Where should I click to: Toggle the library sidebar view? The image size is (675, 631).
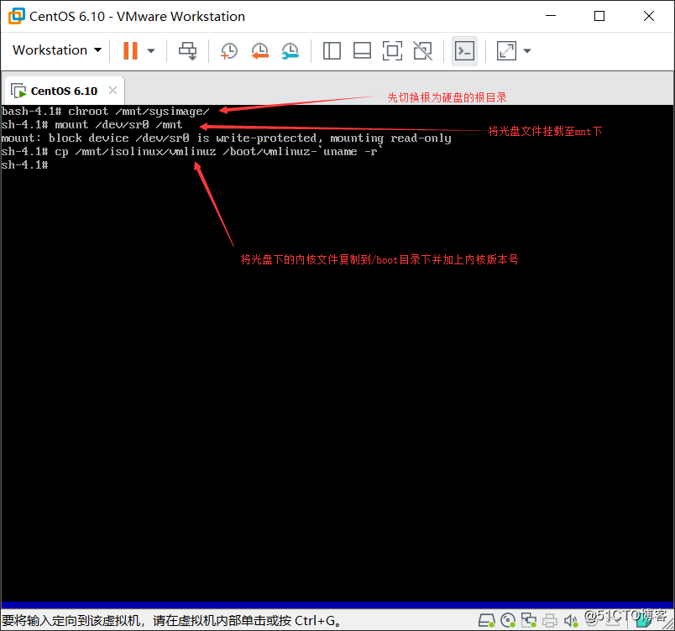pos(332,50)
